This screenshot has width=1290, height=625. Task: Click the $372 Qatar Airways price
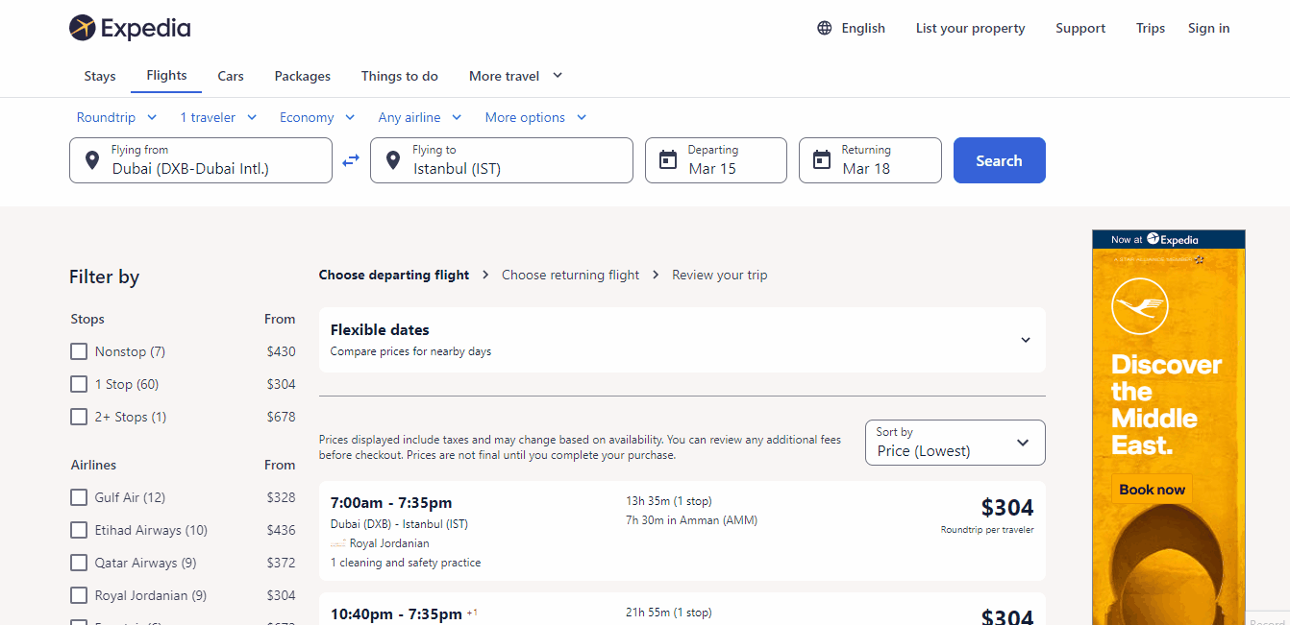[282, 563]
